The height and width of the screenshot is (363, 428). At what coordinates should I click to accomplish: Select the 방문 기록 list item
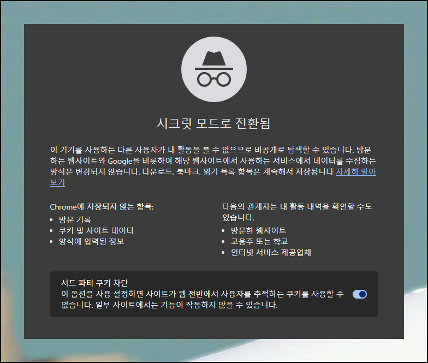coord(75,219)
